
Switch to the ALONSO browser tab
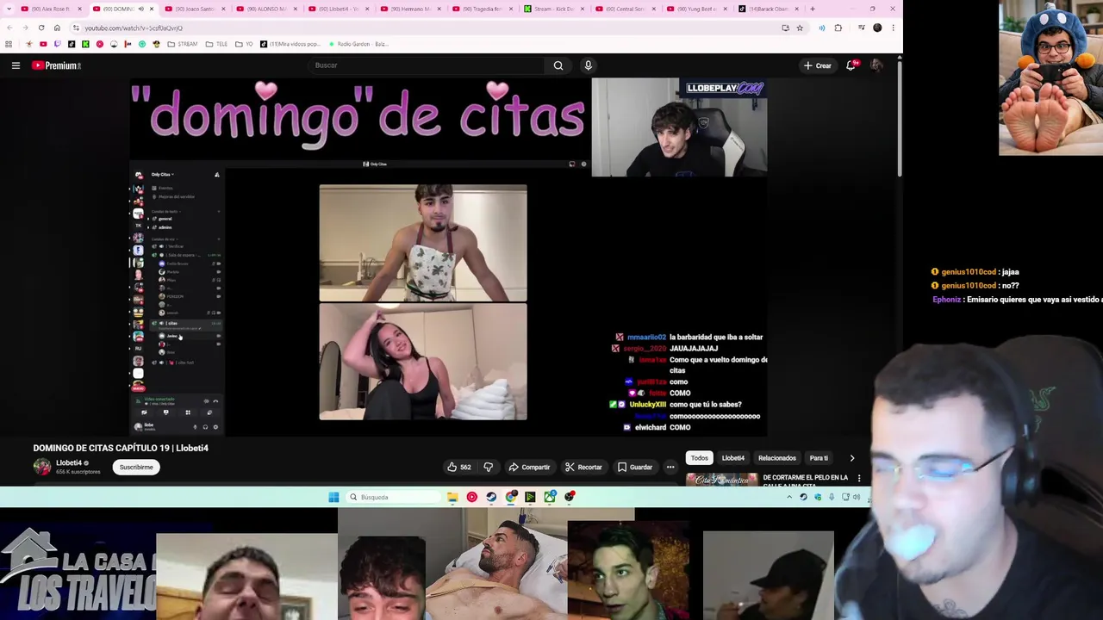[x=266, y=9]
